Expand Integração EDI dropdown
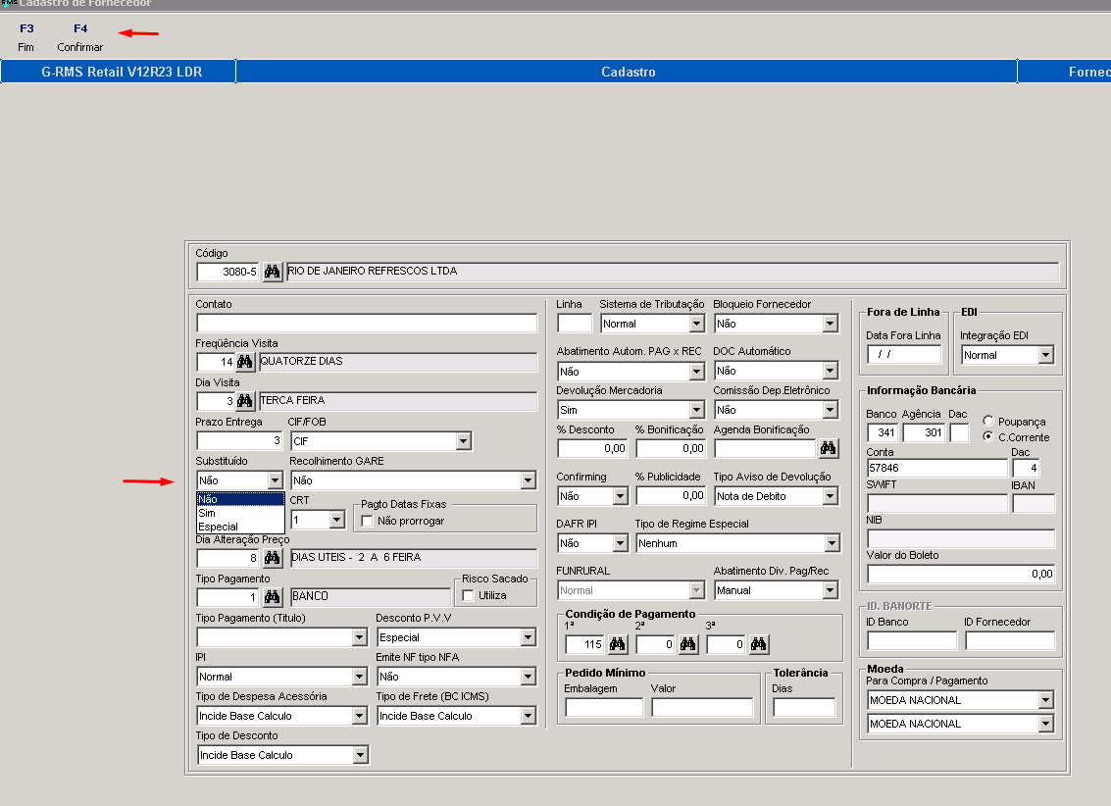The width and height of the screenshot is (1111, 806). click(x=1046, y=355)
